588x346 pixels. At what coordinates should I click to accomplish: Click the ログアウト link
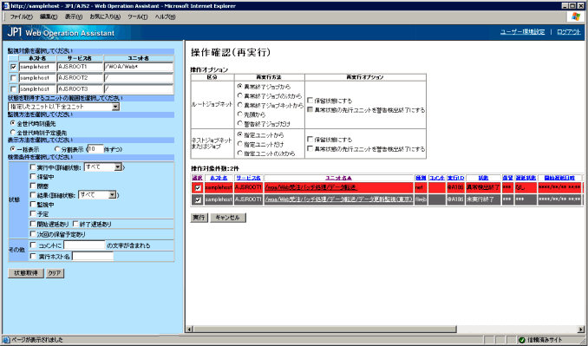[569, 32]
